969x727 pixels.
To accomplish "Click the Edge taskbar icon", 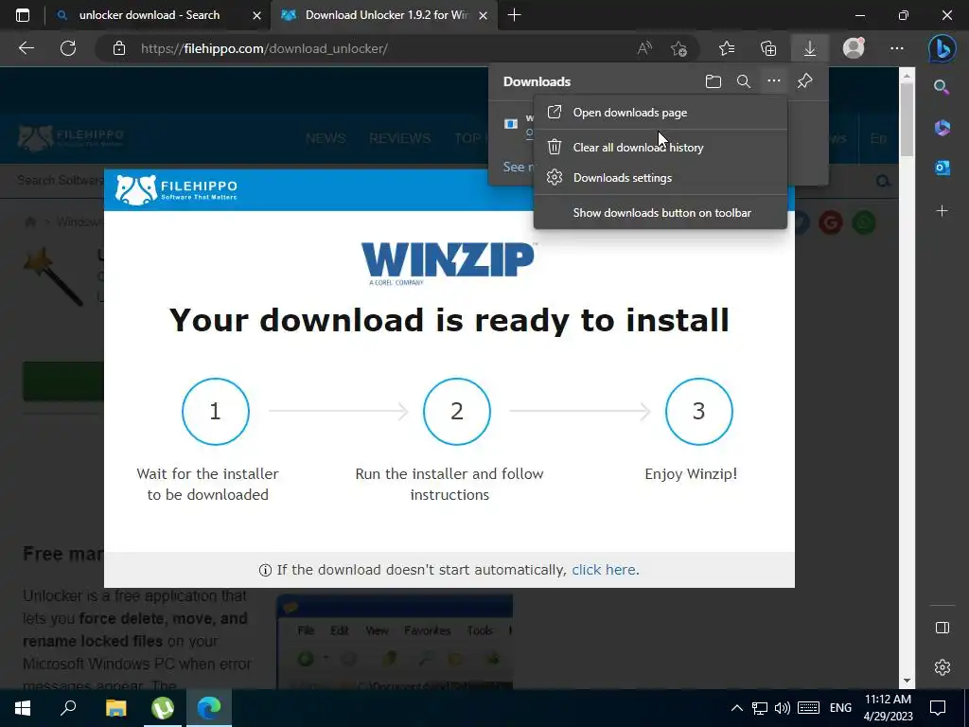I will point(209,708).
